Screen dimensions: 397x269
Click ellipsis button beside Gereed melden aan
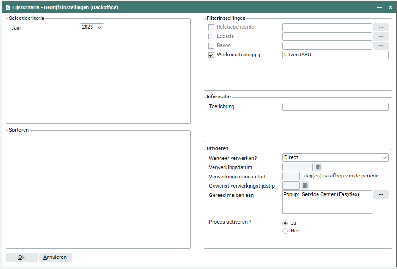click(x=380, y=195)
